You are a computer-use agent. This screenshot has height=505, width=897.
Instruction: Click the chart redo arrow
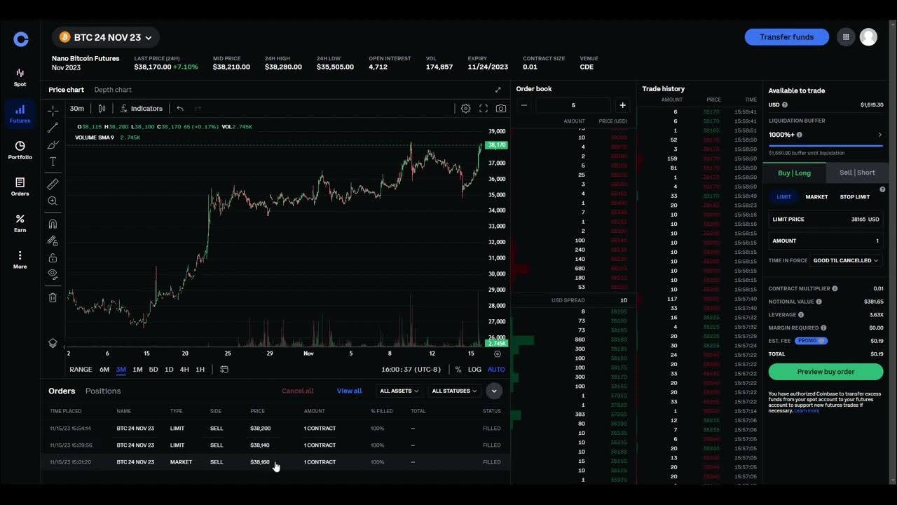tap(198, 108)
